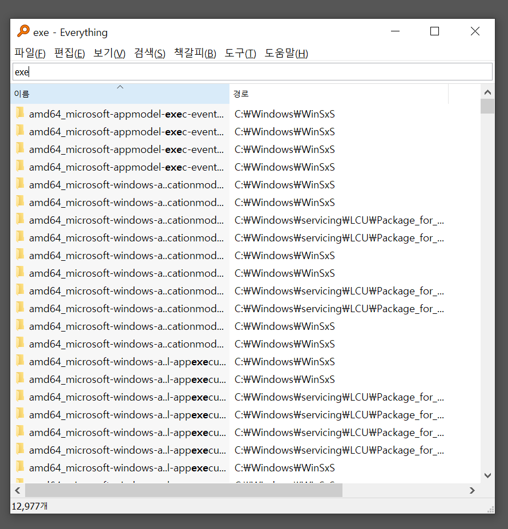This screenshot has width=508, height=529.
Task: Click the Everything magnifier icon in the title bar
Action: [23, 31]
